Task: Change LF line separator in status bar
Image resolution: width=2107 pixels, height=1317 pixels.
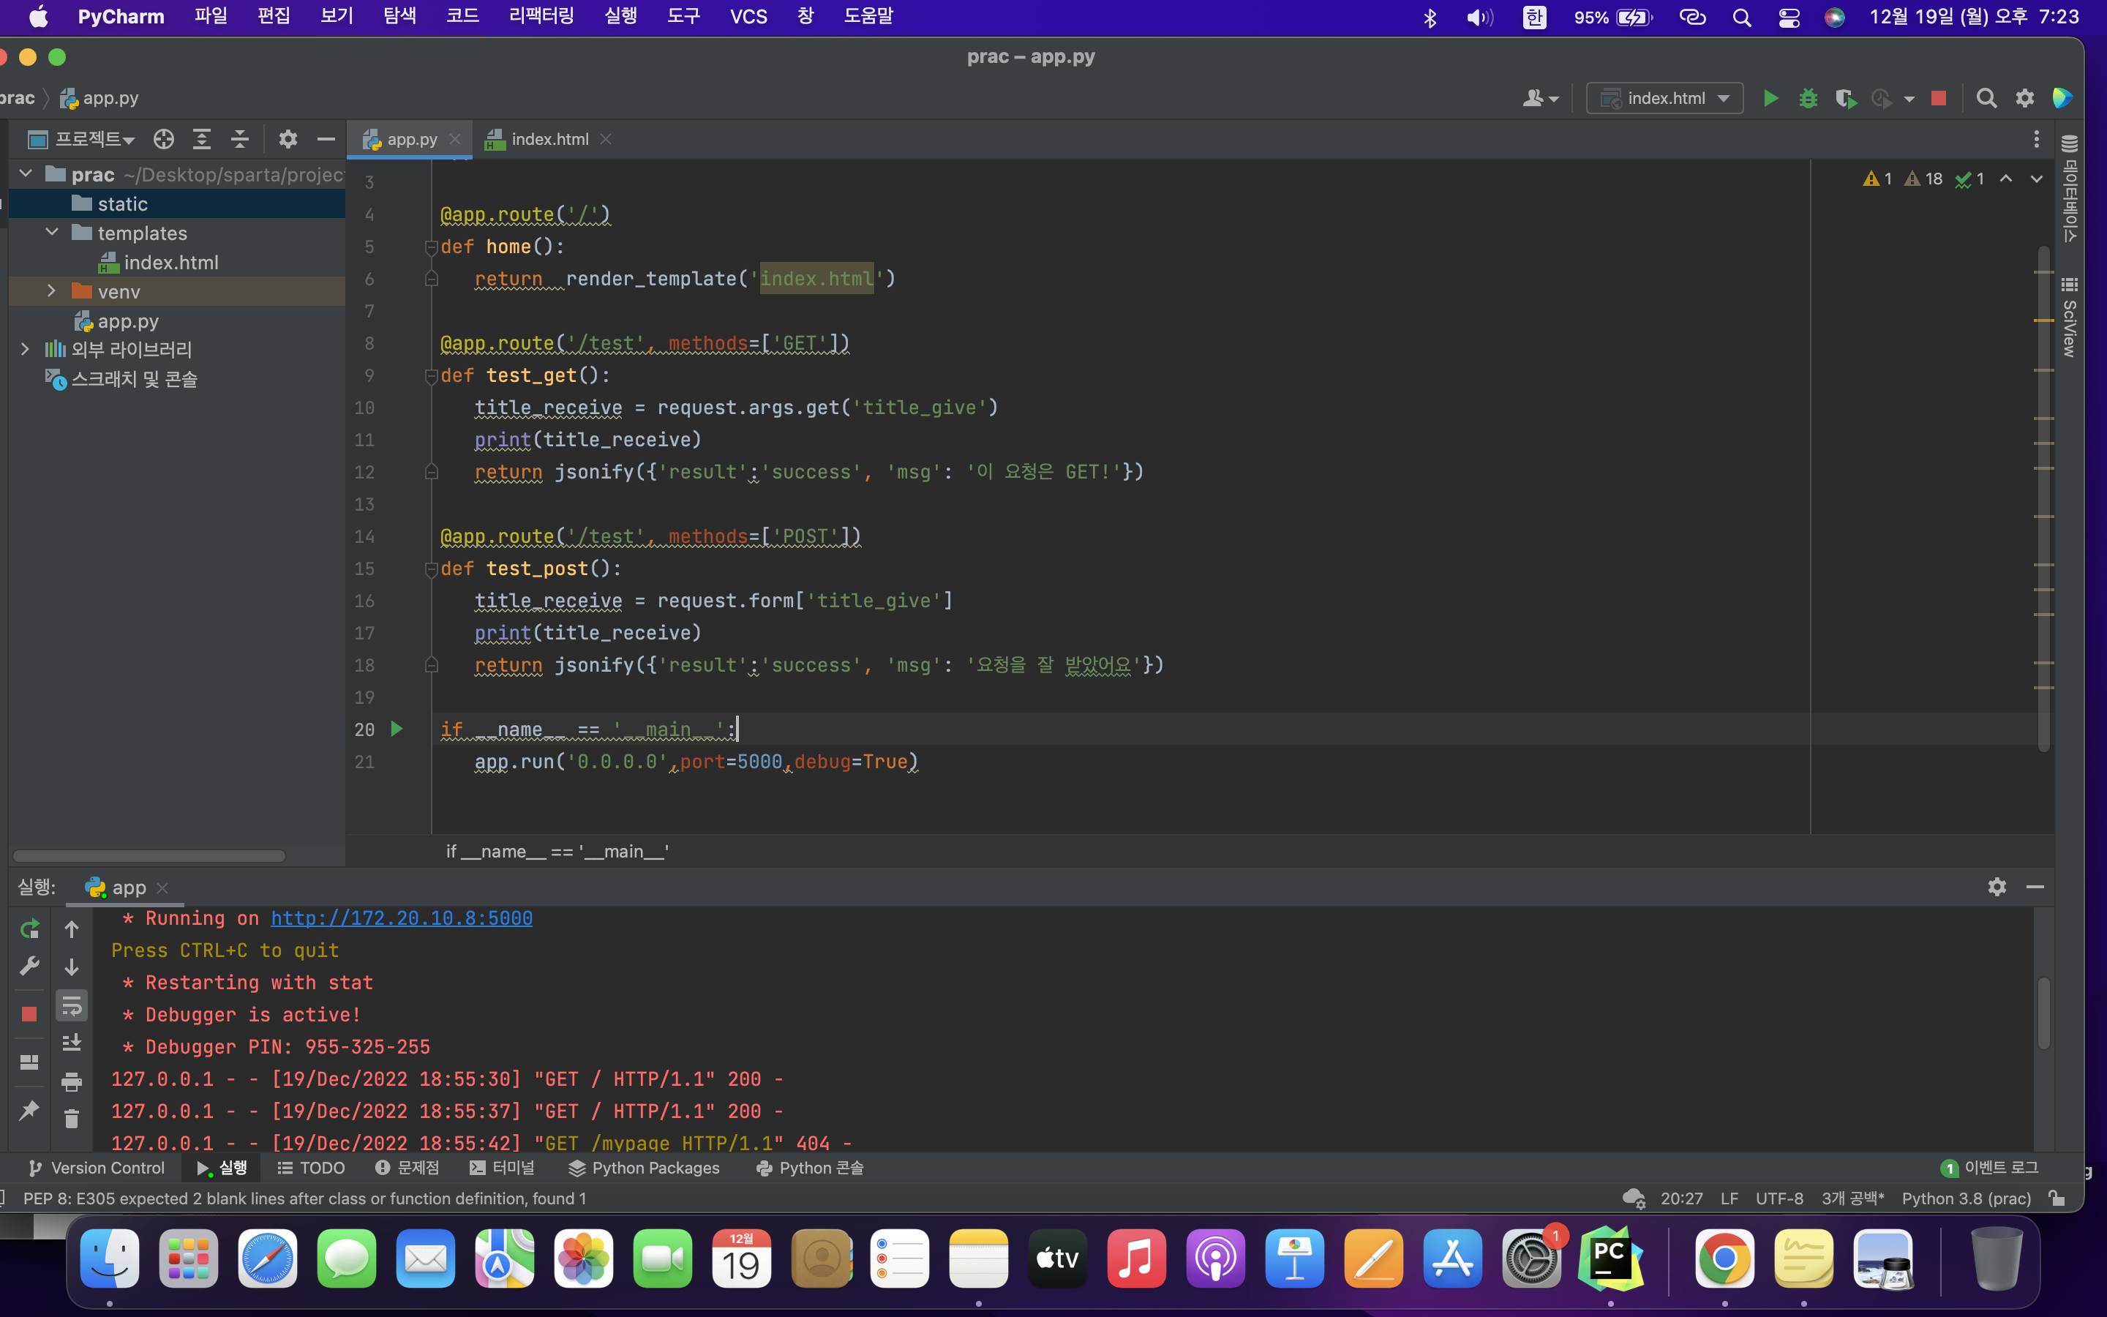Action: pos(1729,1198)
